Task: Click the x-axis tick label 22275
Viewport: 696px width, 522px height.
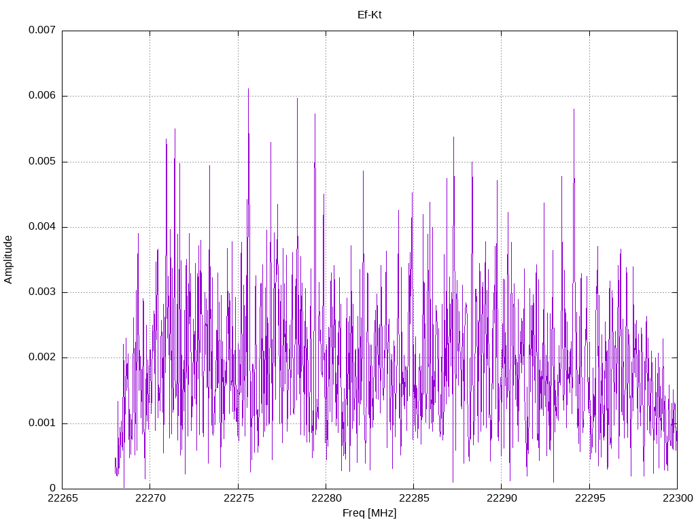Action: click(x=239, y=498)
